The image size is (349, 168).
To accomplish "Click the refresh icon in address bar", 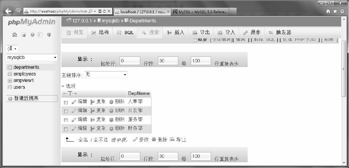I will tap(104, 11).
